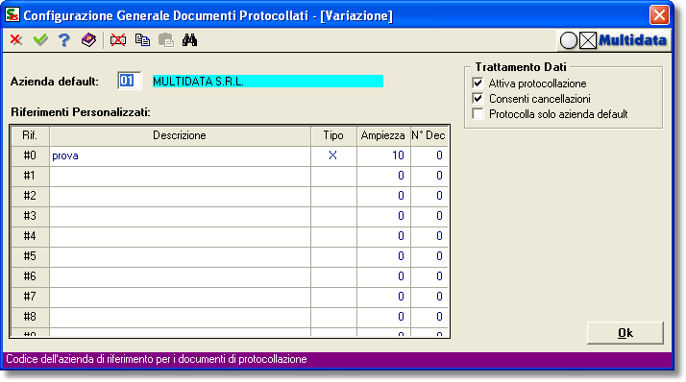Click the Ampiezza cell in row #1
The width and height of the screenshot is (686, 382).
[x=383, y=176]
